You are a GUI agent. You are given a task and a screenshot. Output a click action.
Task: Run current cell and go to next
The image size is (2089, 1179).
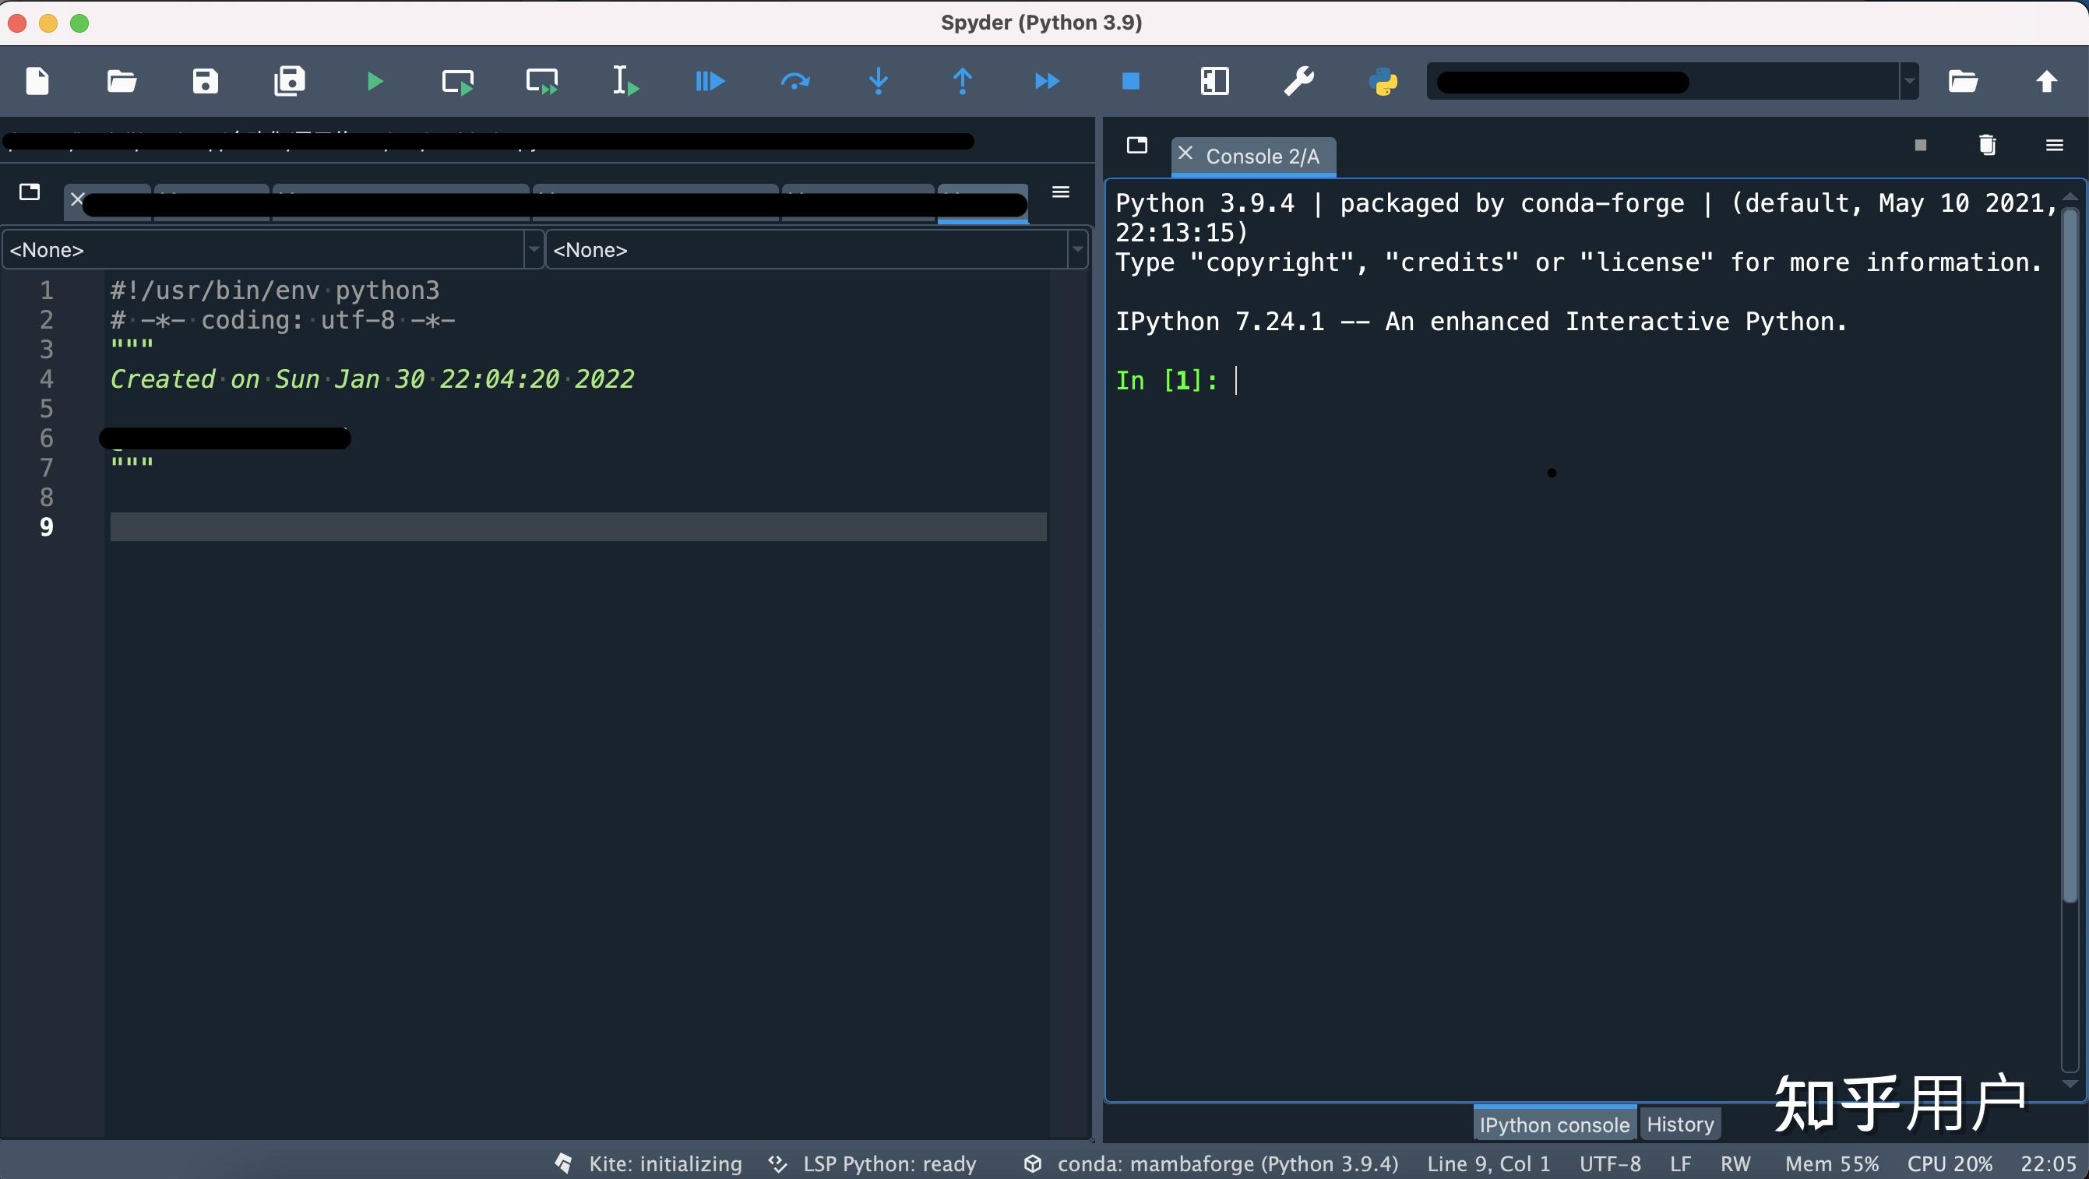pyautogui.click(x=543, y=81)
